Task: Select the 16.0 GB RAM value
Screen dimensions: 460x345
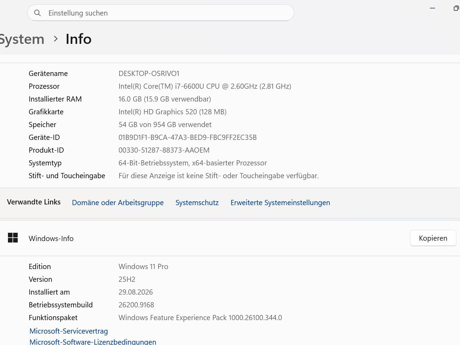Action: point(165,99)
